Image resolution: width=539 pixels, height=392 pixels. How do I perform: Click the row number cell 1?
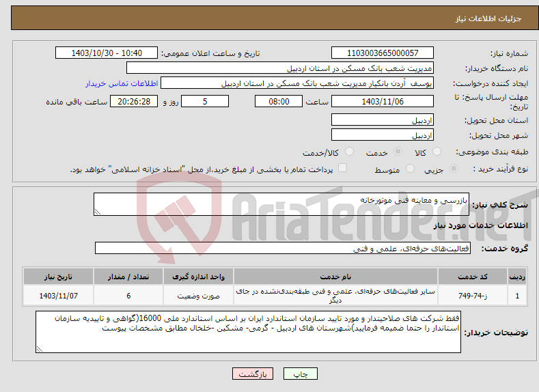517,296
